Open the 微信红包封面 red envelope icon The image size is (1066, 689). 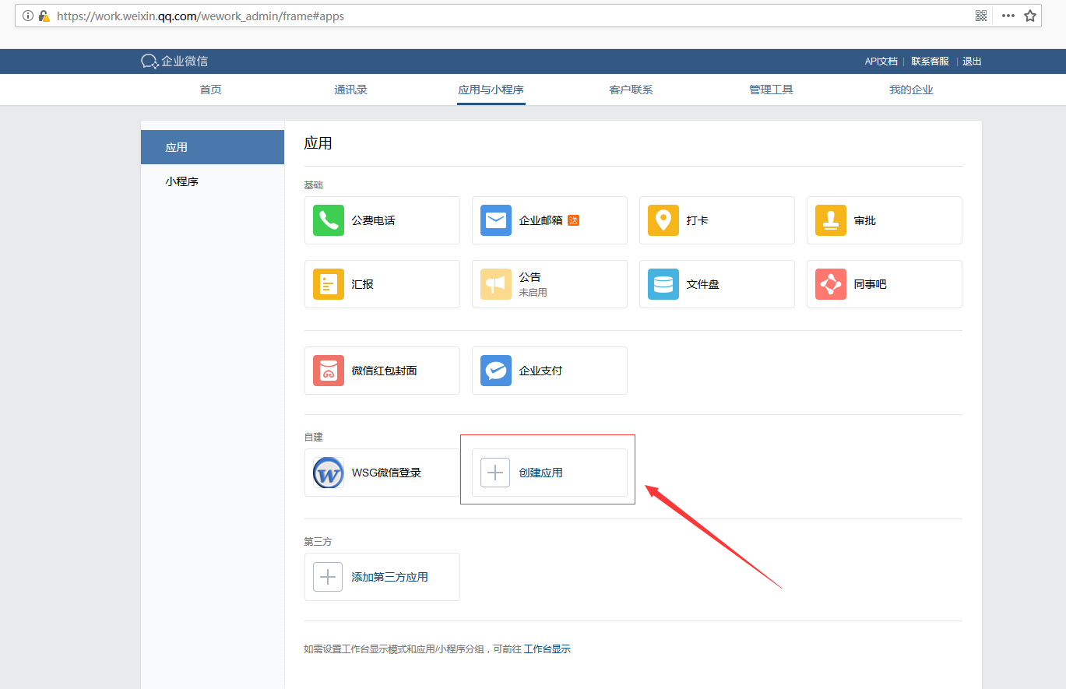pyautogui.click(x=329, y=371)
